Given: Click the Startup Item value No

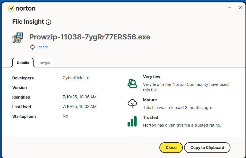Looking at the screenshot, I should click(x=65, y=116).
